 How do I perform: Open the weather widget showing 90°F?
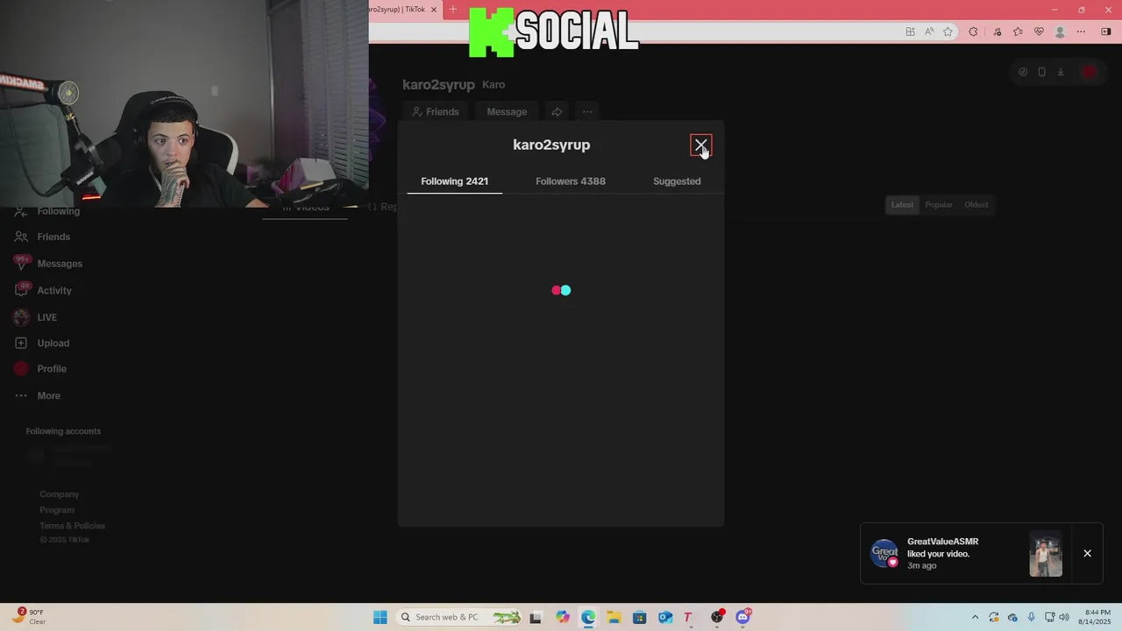click(x=29, y=617)
